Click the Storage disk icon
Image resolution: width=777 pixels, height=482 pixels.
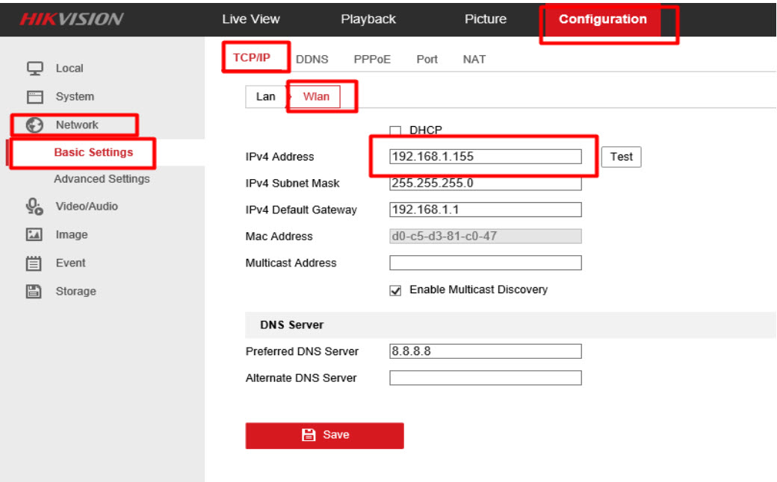34,292
